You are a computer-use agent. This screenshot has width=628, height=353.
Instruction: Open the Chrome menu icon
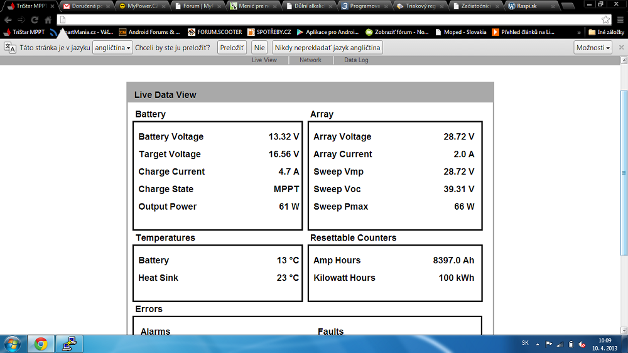coord(620,19)
